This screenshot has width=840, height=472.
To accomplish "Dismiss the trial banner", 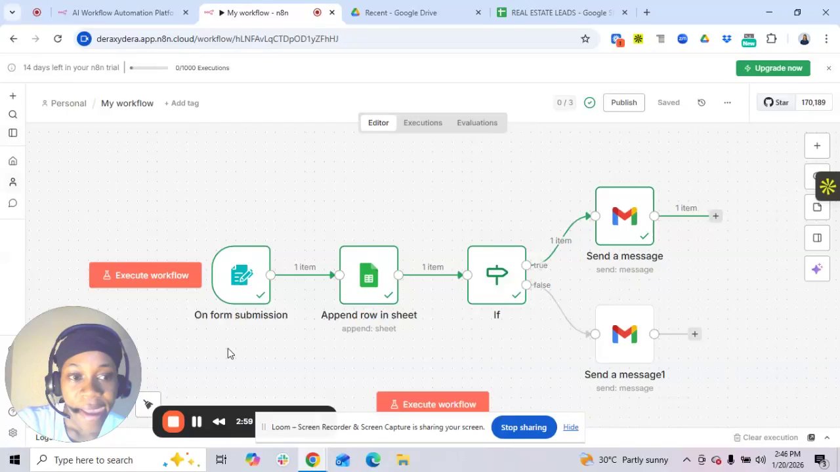I will pyautogui.click(x=828, y=68).
